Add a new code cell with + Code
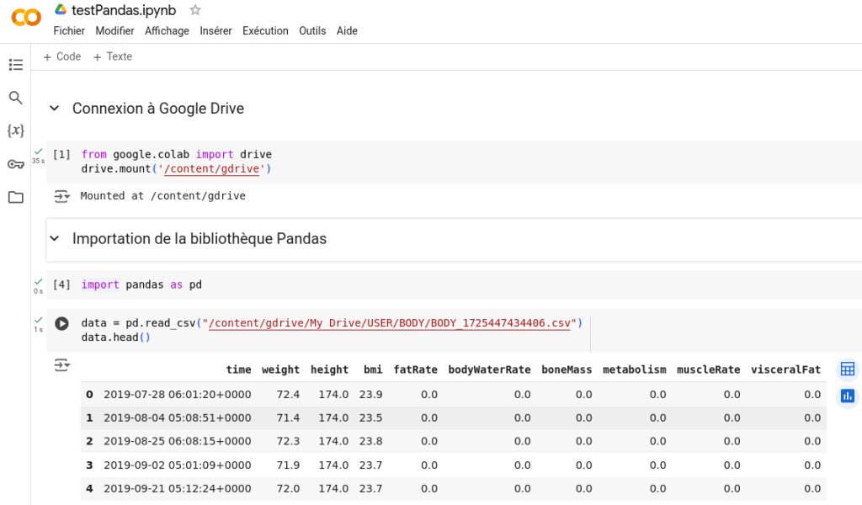The height and width of the screenshot is (505, 862). pos(62,56)
